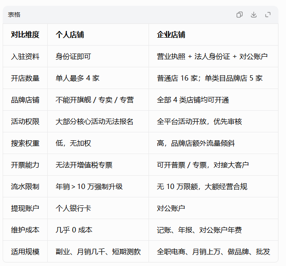Viewport: 286px width, 266px height.
Task: Select the '活动权限' row label
Action: coord(25,122)
